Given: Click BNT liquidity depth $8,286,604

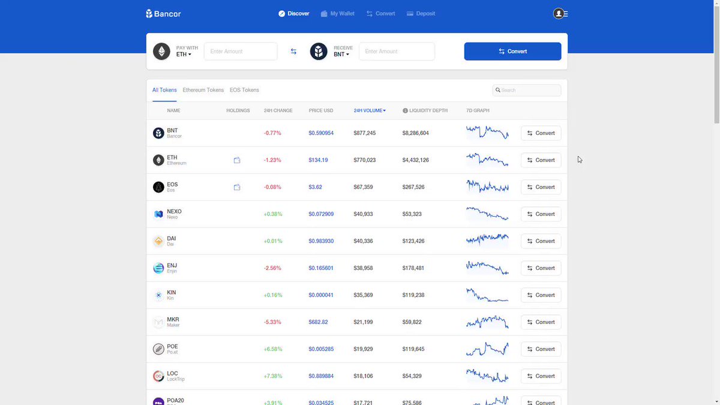Looking at the screenshot, I should 416,133.
